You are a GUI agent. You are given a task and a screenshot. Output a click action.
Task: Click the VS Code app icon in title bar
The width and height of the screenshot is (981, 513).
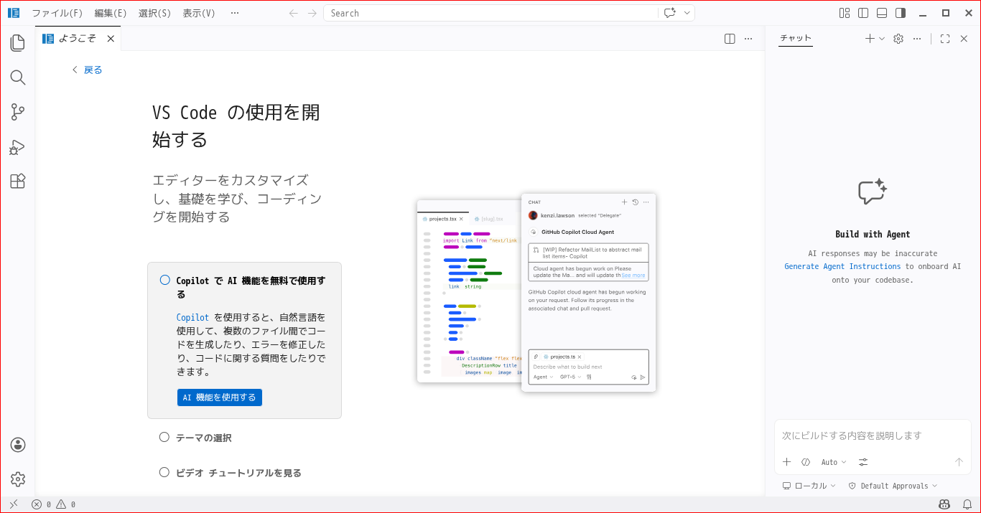13,13
